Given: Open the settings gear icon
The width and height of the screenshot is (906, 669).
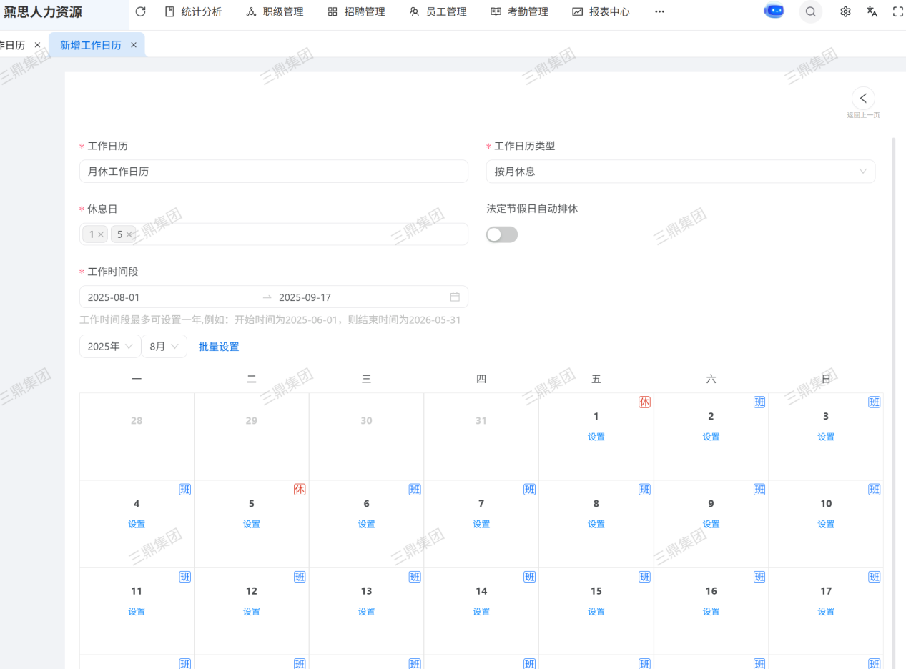Looking at the screenshot, I should point(845,11).
